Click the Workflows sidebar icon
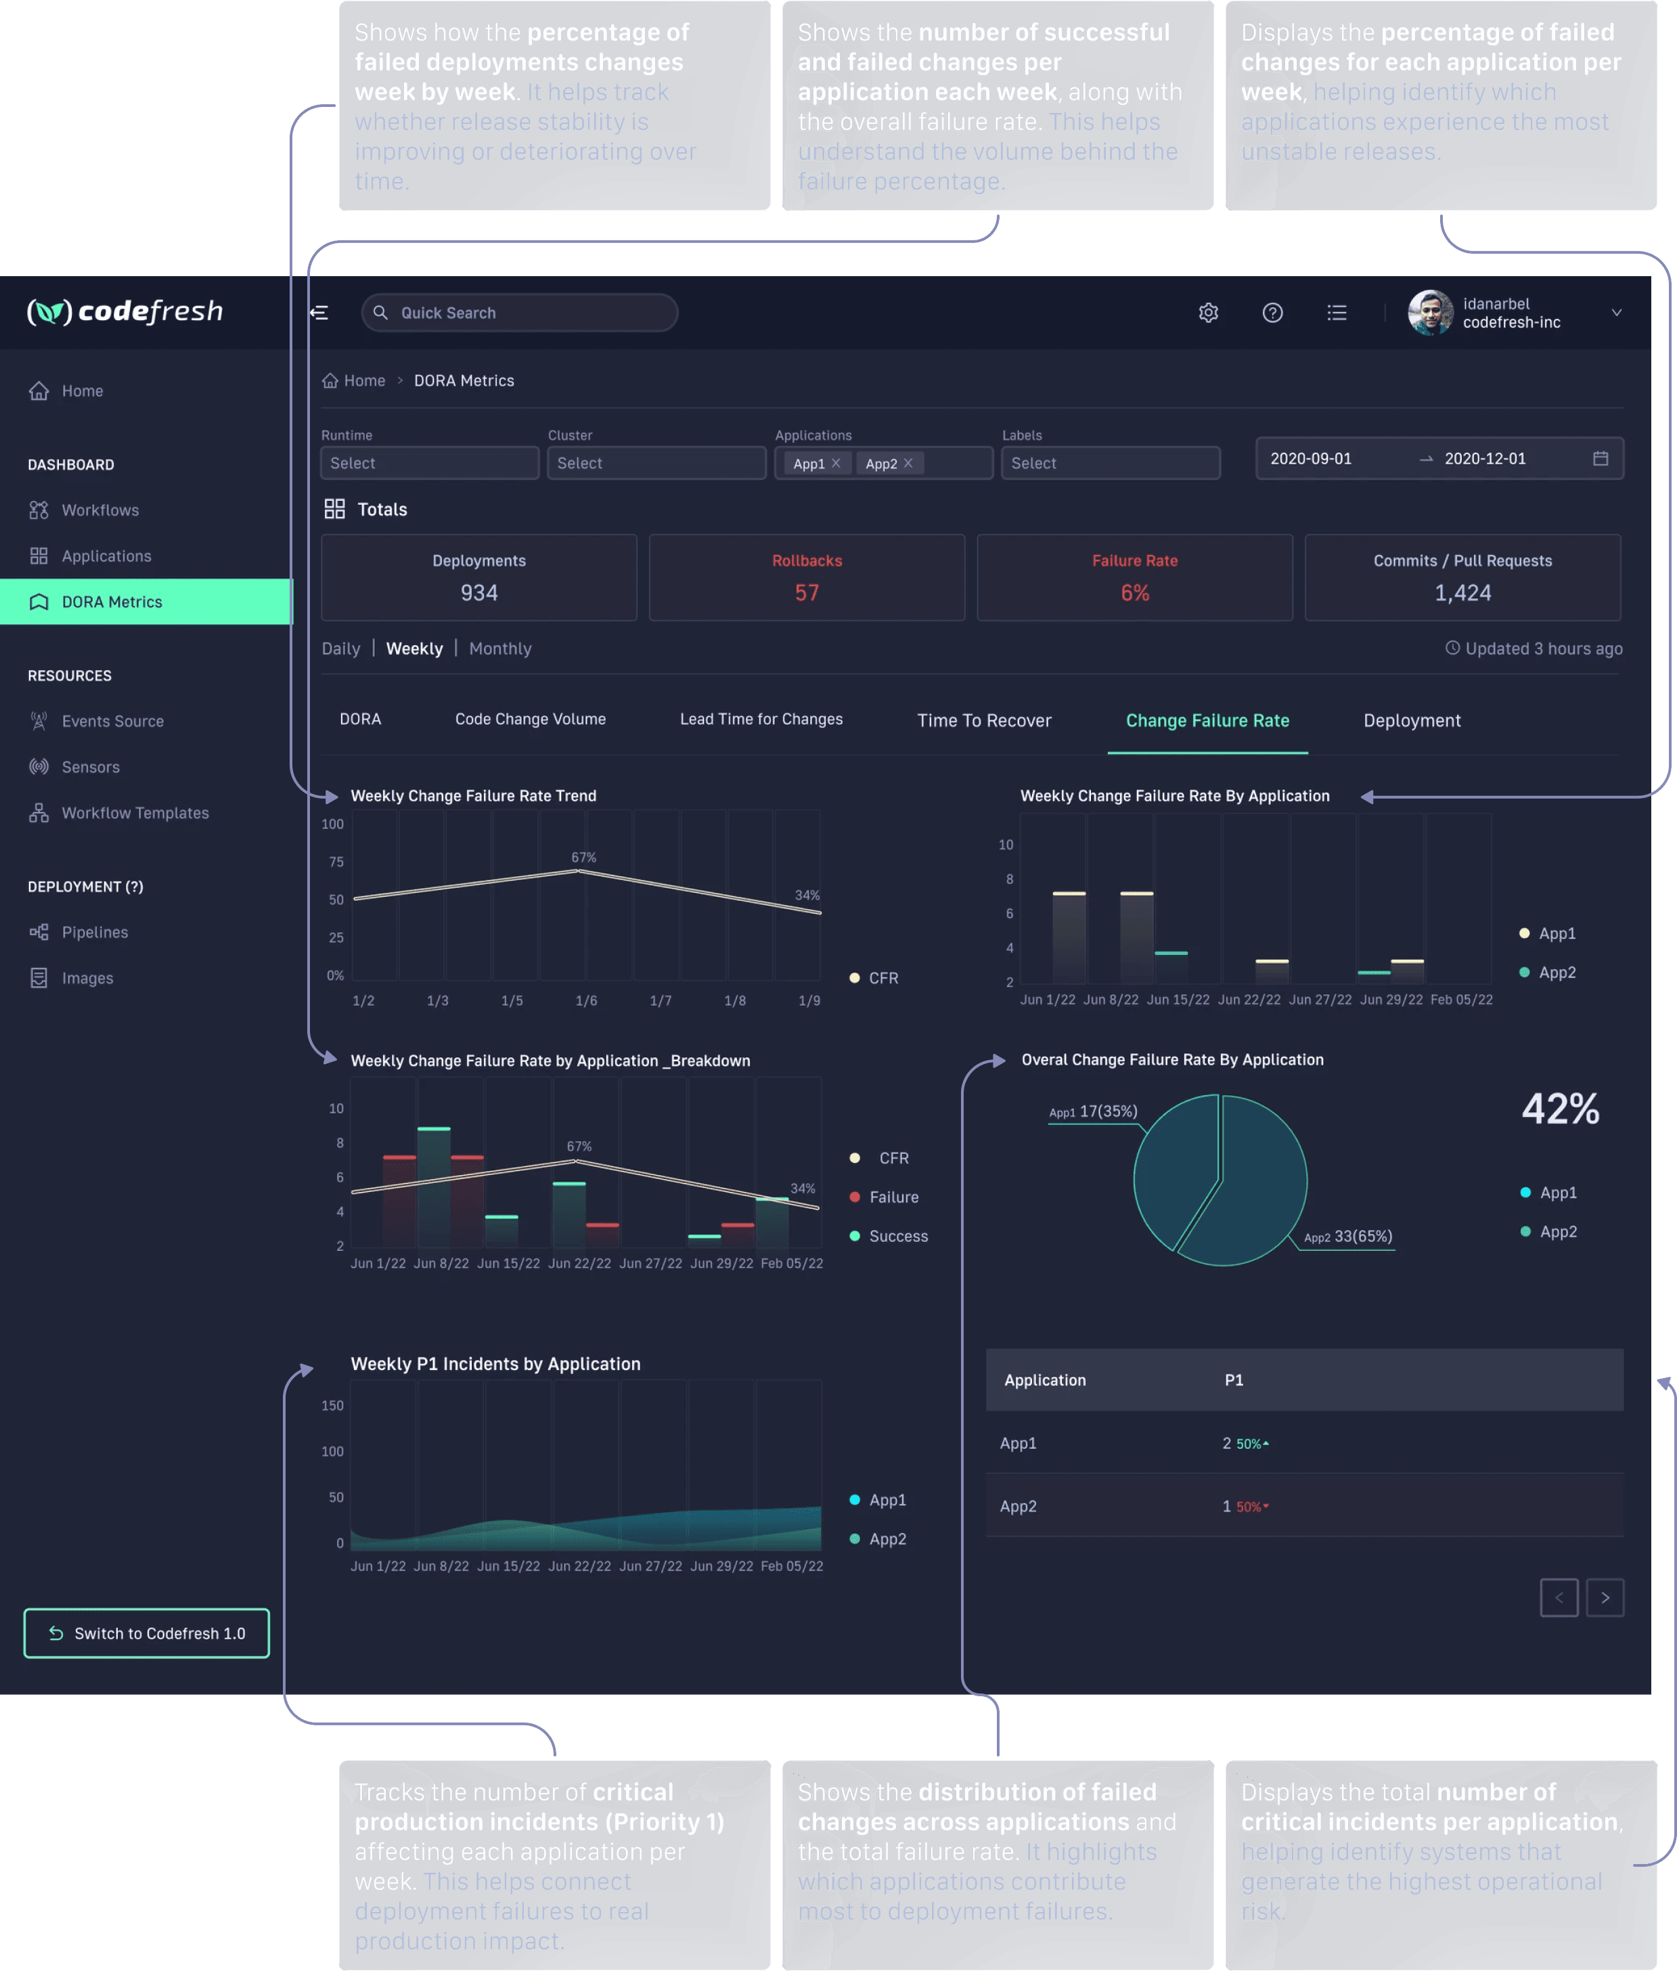Image resolution: width=1677 pixels, height=1971 pixels. [39, 510]
